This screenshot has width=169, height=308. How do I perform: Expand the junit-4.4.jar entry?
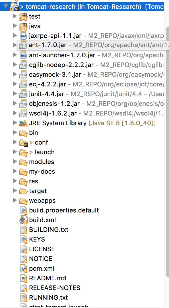tap(15, 94)
